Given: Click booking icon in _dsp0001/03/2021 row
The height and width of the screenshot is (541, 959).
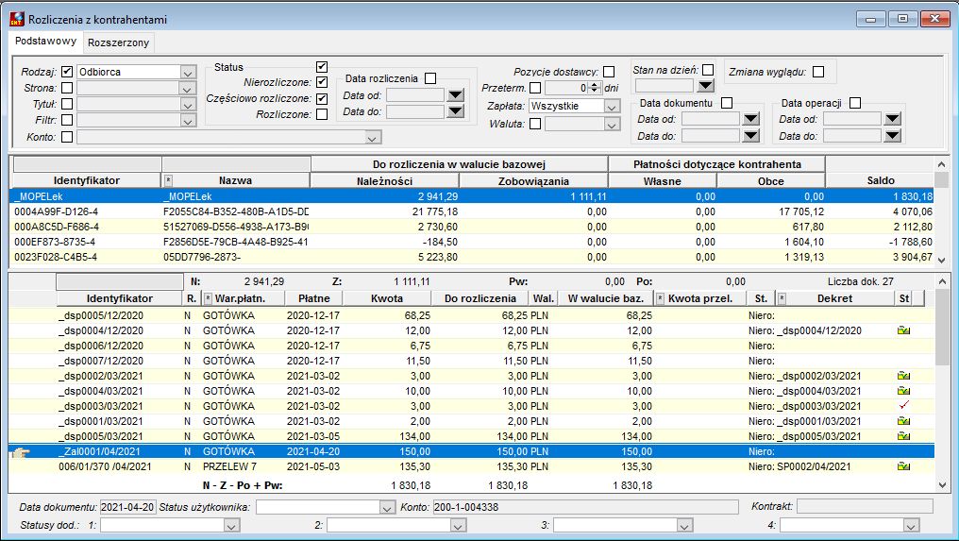Looking at the screenshot, I should [903, 421].
